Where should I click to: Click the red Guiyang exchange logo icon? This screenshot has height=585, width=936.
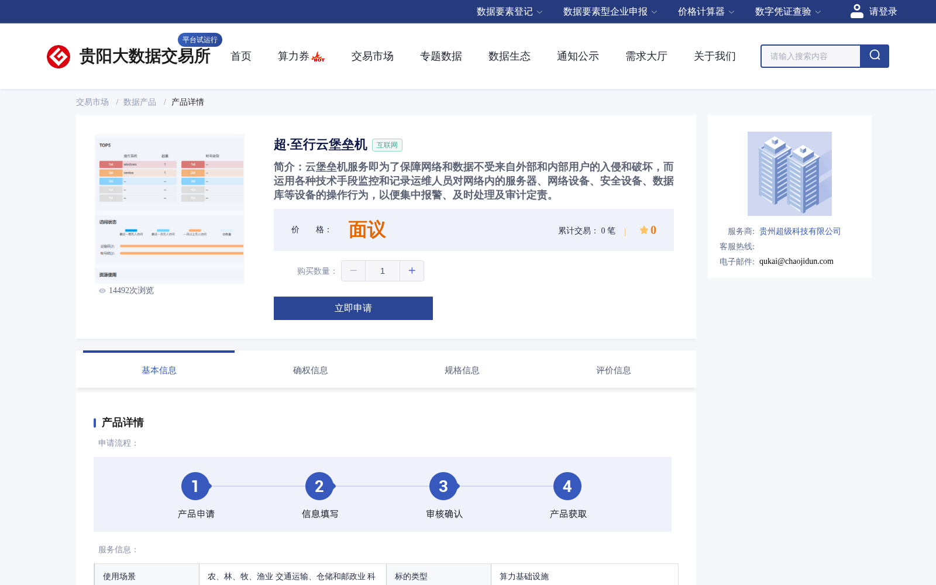pyautogui.click(x=58, y=57)
